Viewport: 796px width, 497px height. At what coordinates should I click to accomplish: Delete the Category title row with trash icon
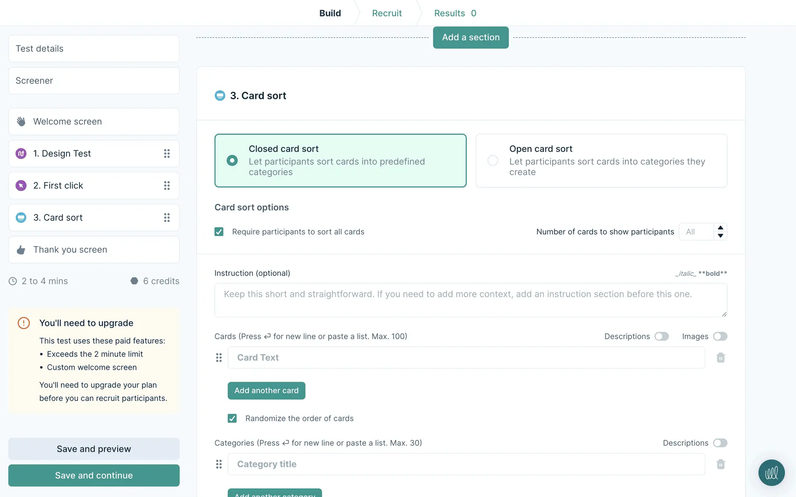[x=721, y=464]
